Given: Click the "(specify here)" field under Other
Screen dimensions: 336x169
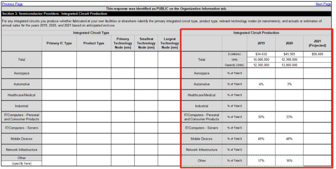Looking at the screenshot, I should coord(22,164).
